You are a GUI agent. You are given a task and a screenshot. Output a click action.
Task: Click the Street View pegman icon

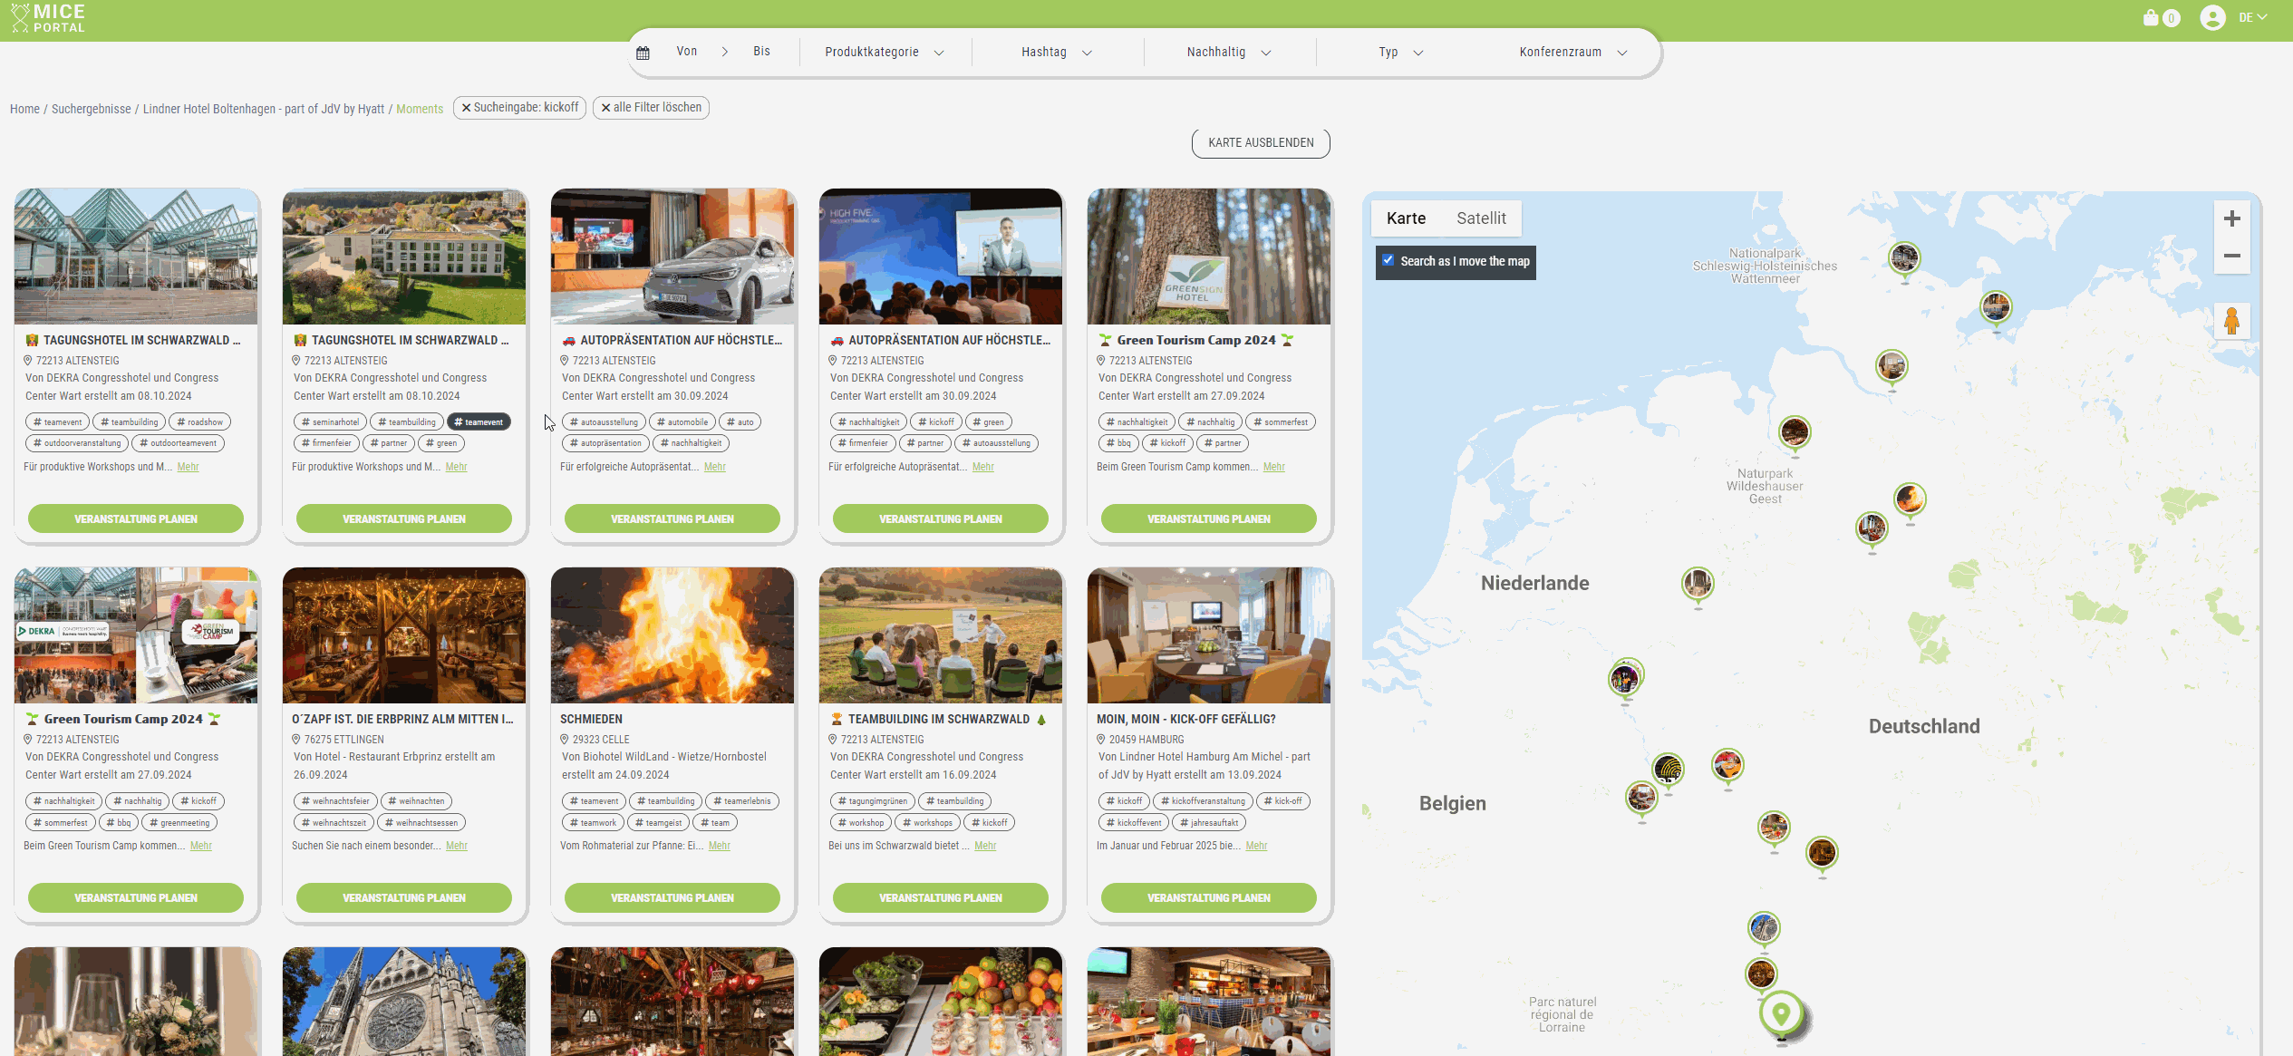pyautogui.click(x=2231, y=321)
